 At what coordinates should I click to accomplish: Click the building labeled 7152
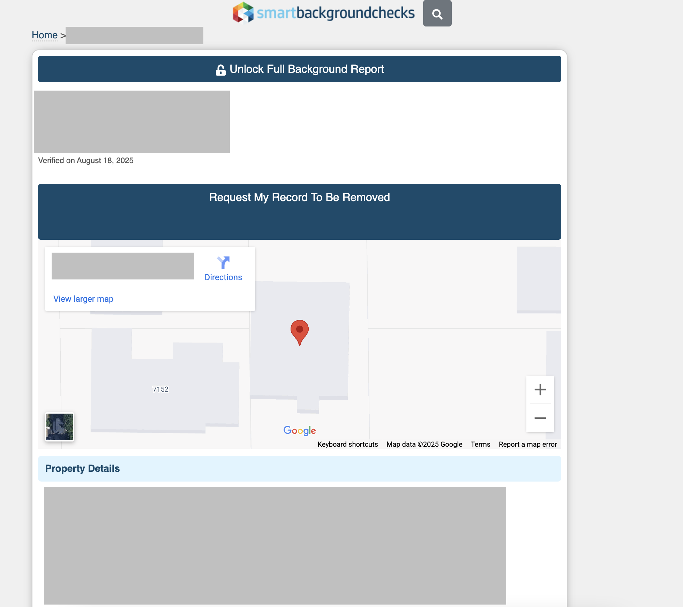pos(160,389)
